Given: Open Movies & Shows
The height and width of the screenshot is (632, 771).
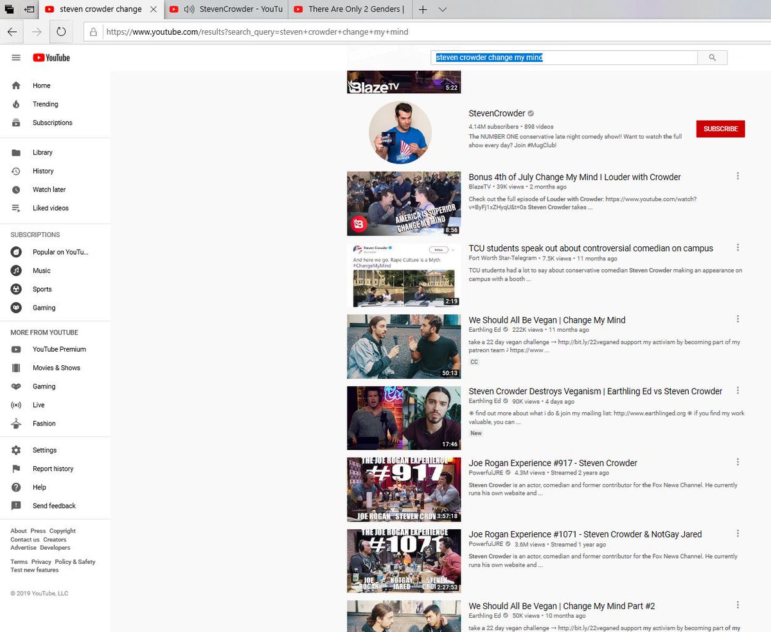Looking at the screenshot, I should pyautogui.click(x=55, y=368).
